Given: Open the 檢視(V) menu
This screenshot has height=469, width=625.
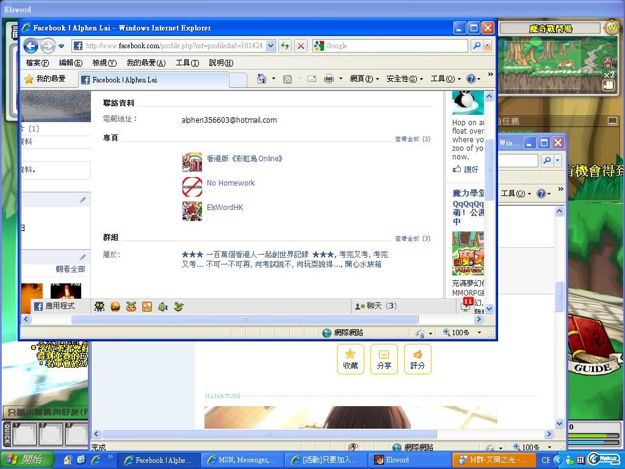Looking at the screenshot, I should pos(104,63).
